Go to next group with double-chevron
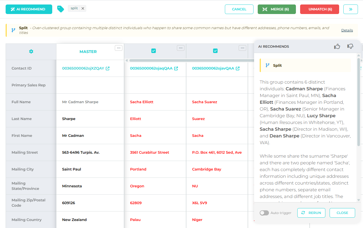Image resolution: width=363 pixels, height=228 pixels. 351,9
